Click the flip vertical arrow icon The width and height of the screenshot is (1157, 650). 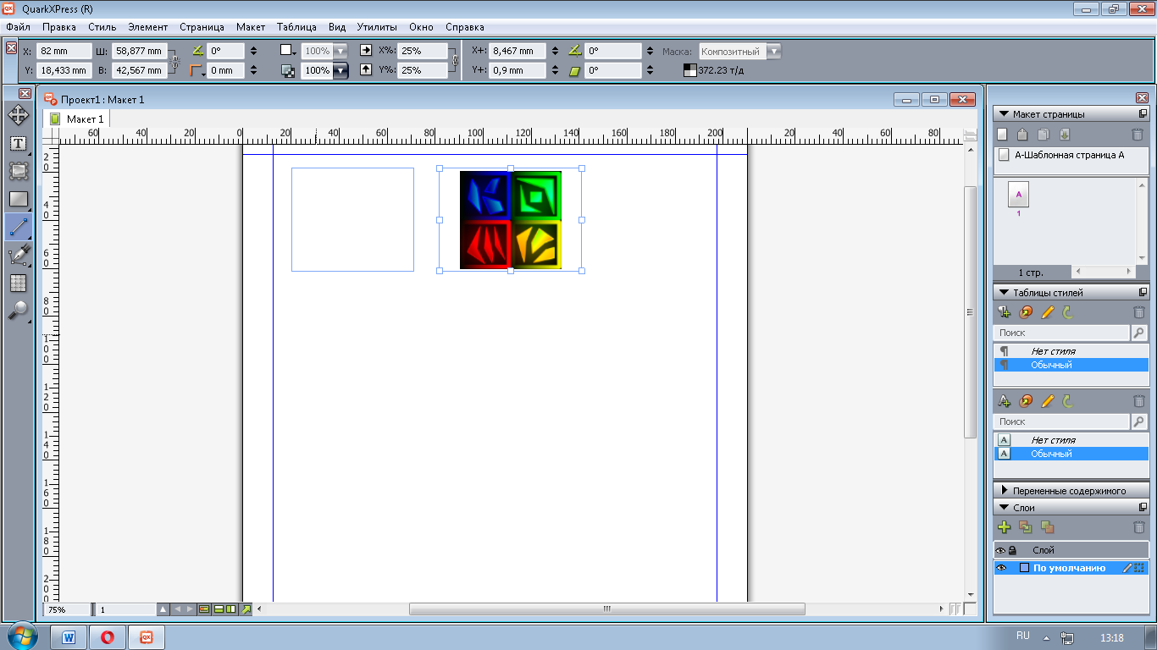coord(366,70)
